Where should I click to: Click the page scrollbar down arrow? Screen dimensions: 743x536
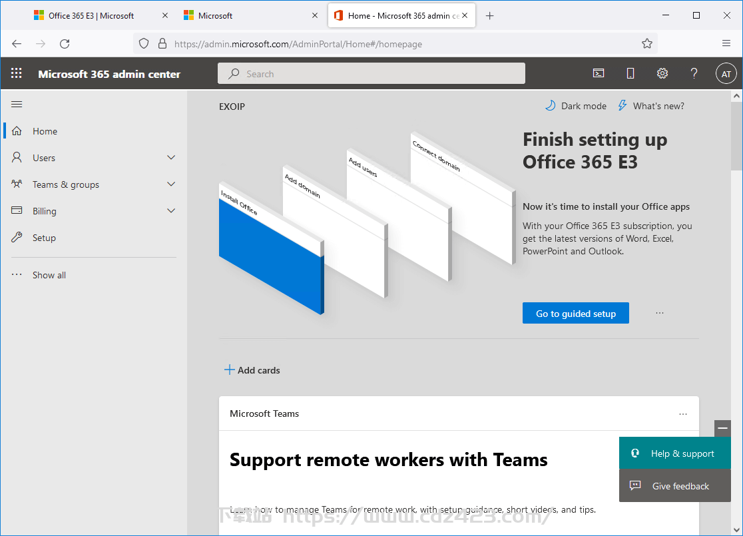736,529
